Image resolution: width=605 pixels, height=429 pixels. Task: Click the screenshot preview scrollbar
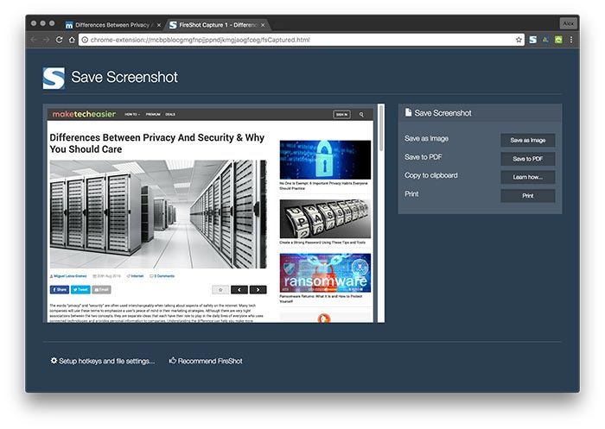click(x=381, y=129)
